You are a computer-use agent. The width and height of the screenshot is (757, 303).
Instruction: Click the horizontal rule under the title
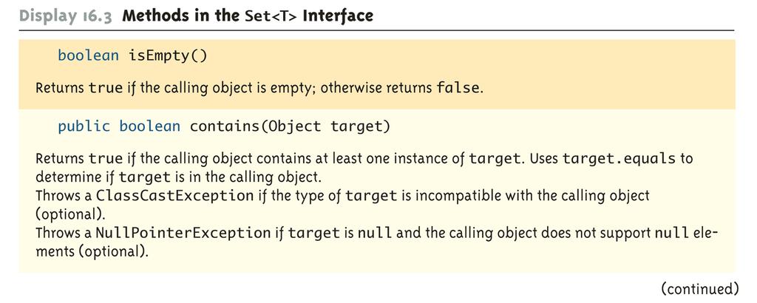pos(376,31)
